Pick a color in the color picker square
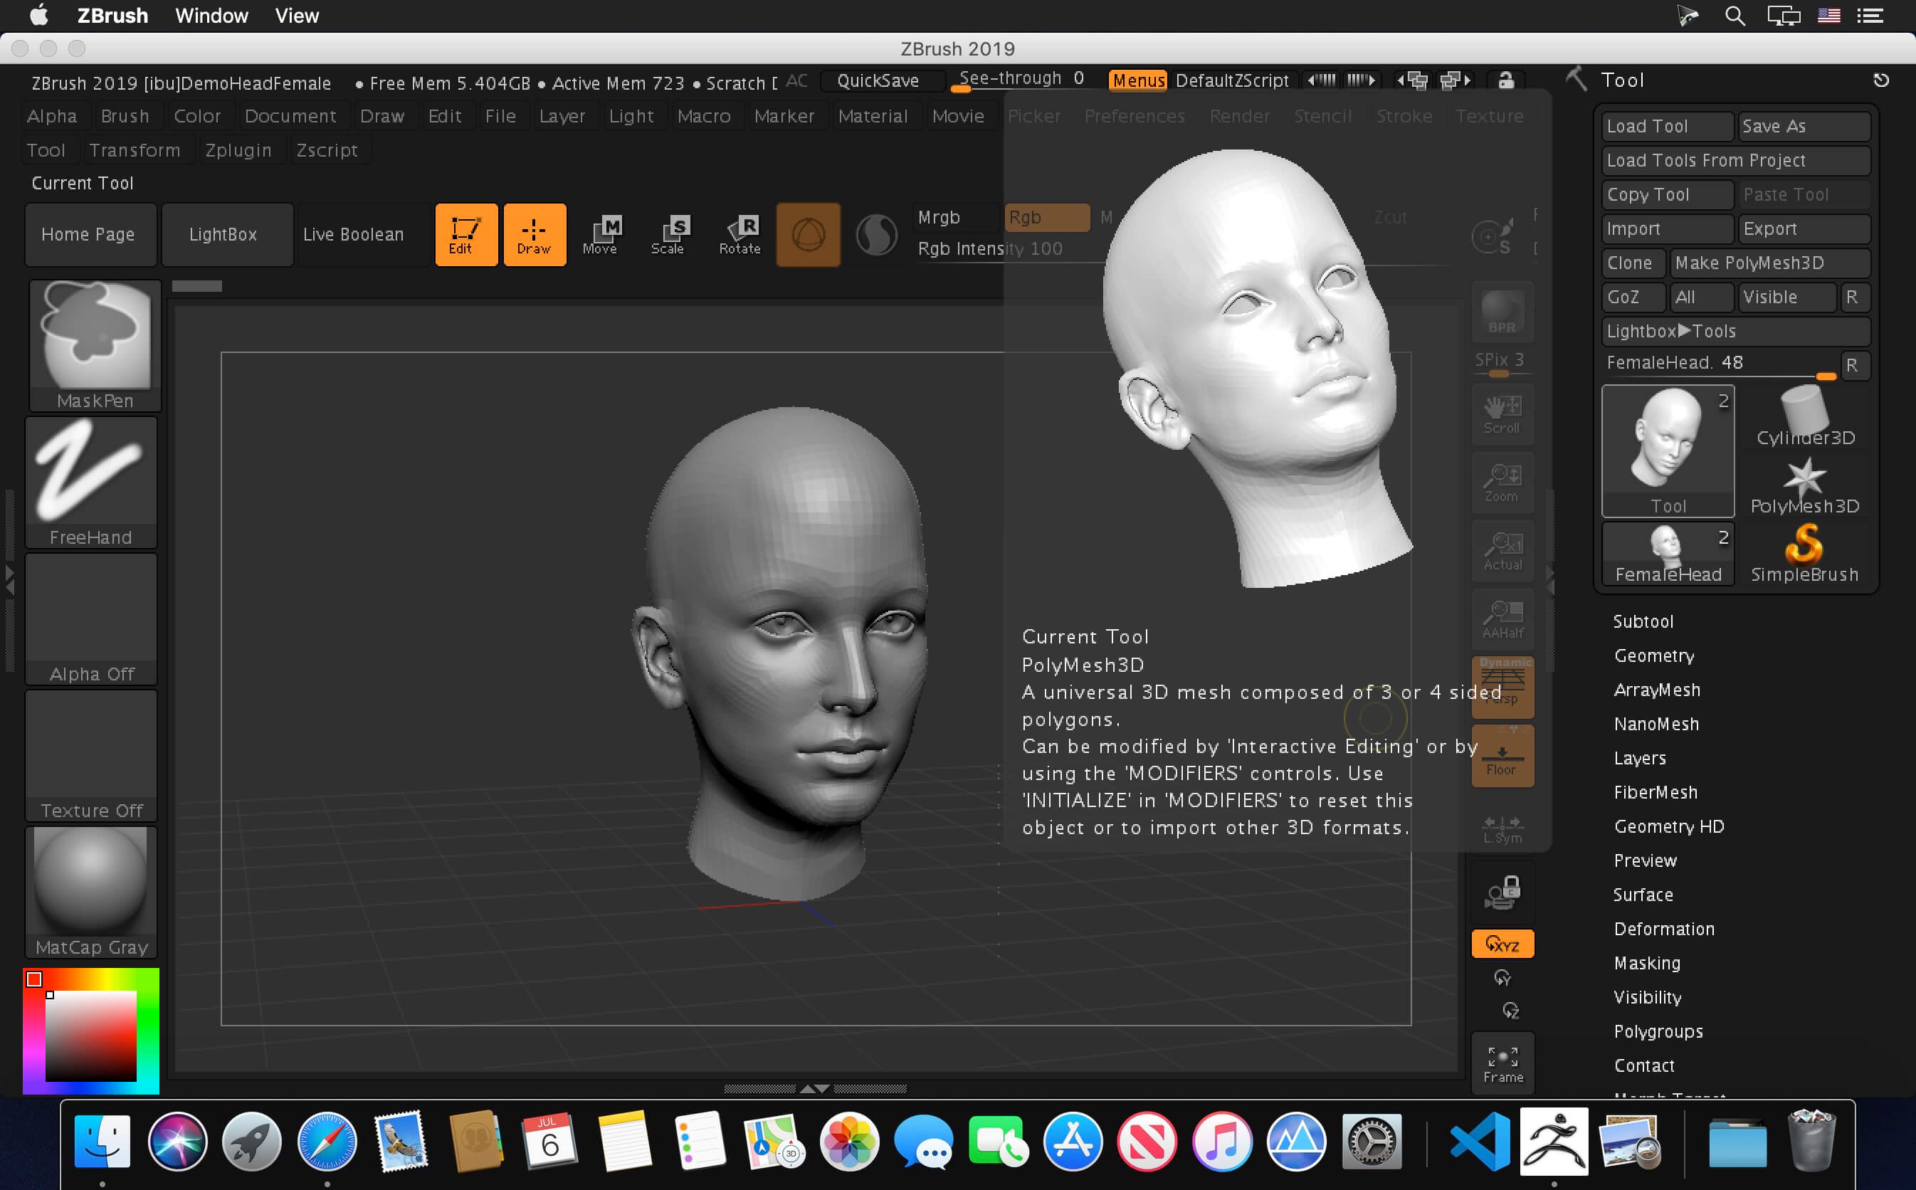1916x1190 pixels. 90,1036
